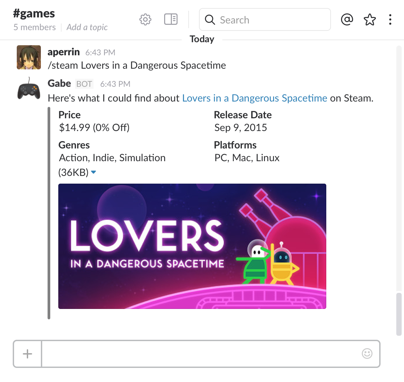Open the emoji picker smiley
Image resolution: width=404 pixels, height=382 pixels.
pyautogui.click(x=367, y=354)
